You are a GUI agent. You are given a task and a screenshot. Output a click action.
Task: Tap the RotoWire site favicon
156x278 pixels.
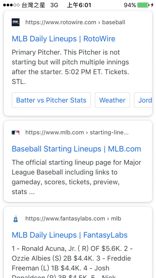16,22
